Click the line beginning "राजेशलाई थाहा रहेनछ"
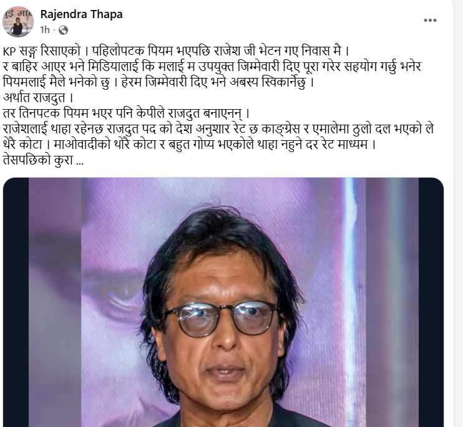Viewport: 463px width, 427px height. pos(218,129)
